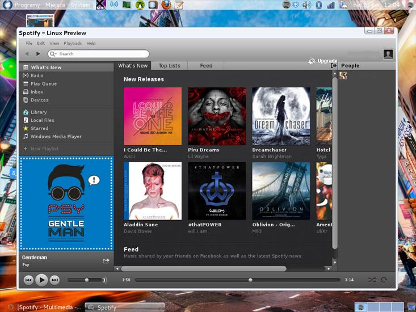Select the What's New tab
This screenshot has width=416, height=312.
coord(133,66)
